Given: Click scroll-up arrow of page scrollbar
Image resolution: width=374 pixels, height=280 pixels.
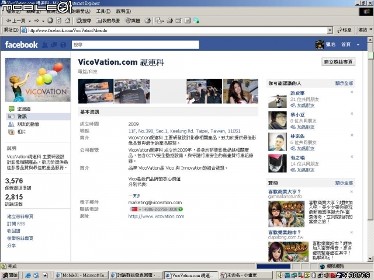Looking at the screenshot, I should [370, 40].
